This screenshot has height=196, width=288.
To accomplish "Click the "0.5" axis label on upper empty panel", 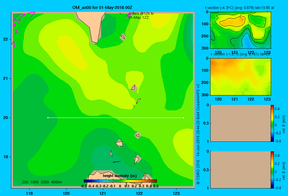I will click(x=206, y=123).
